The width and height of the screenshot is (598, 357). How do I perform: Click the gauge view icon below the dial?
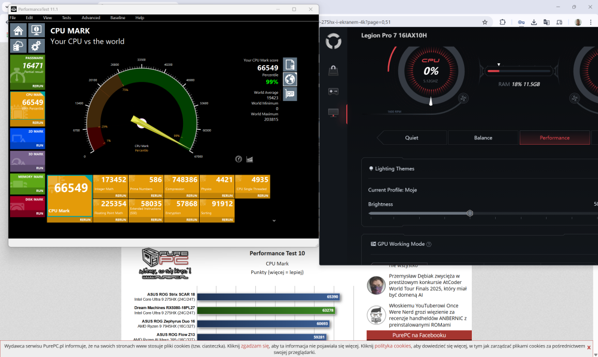click(239, 159)
